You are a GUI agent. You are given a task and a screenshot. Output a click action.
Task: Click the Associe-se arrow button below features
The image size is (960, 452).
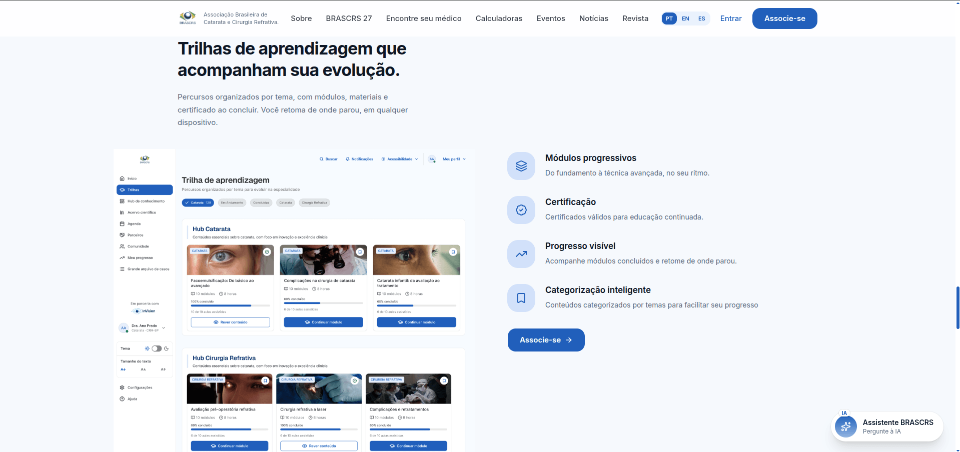pyautogui.click(x=546, y=340)
